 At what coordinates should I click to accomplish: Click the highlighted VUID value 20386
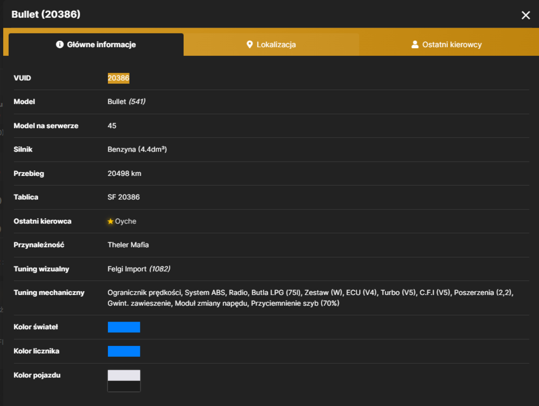(119, 78)
